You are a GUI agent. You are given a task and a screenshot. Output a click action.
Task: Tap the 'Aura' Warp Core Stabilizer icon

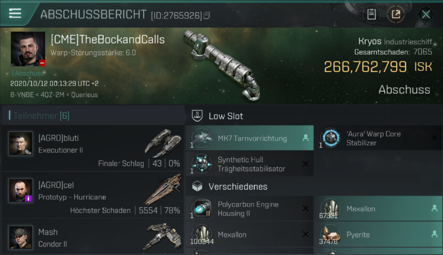coord(331,138)
